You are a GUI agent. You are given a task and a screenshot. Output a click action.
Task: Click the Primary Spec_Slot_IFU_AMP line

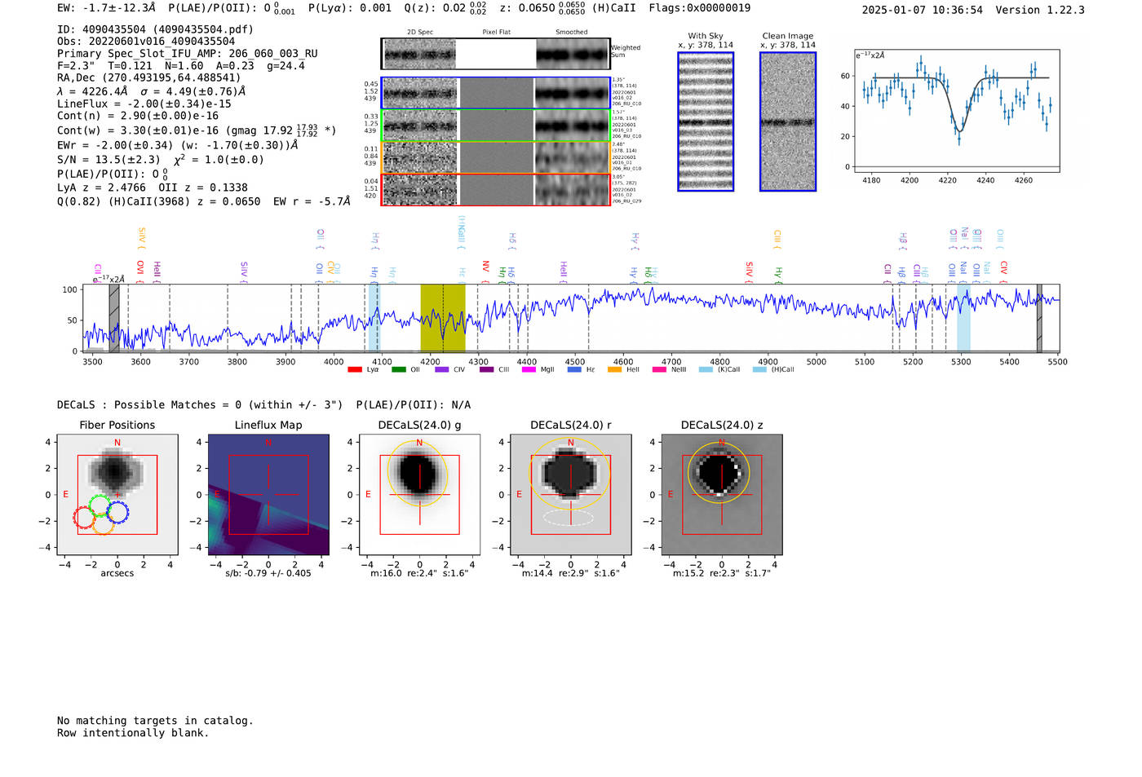point(188,54)
